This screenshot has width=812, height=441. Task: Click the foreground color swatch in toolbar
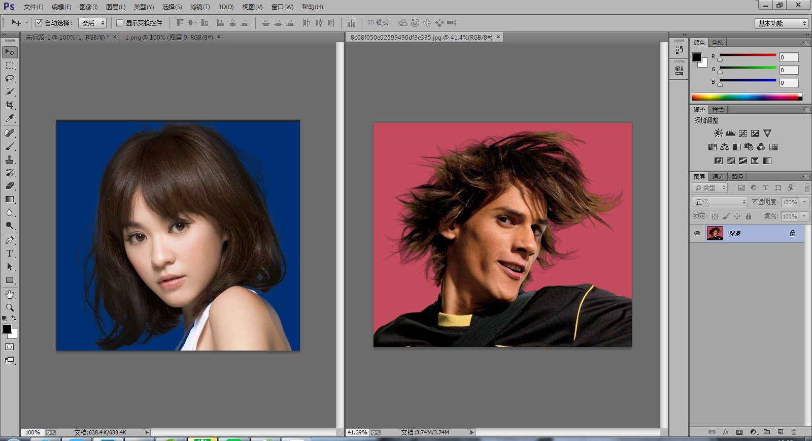click(x=7, y=329)
